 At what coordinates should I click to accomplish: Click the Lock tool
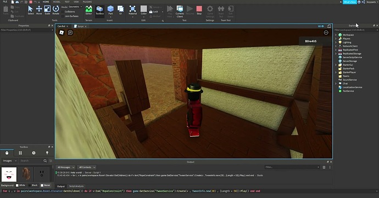coord(154,11)
